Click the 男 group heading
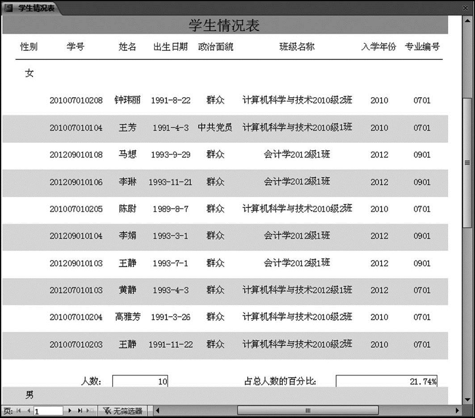Image resolution: width=475 pixels, height=418 pixels. tap(29, 395)
